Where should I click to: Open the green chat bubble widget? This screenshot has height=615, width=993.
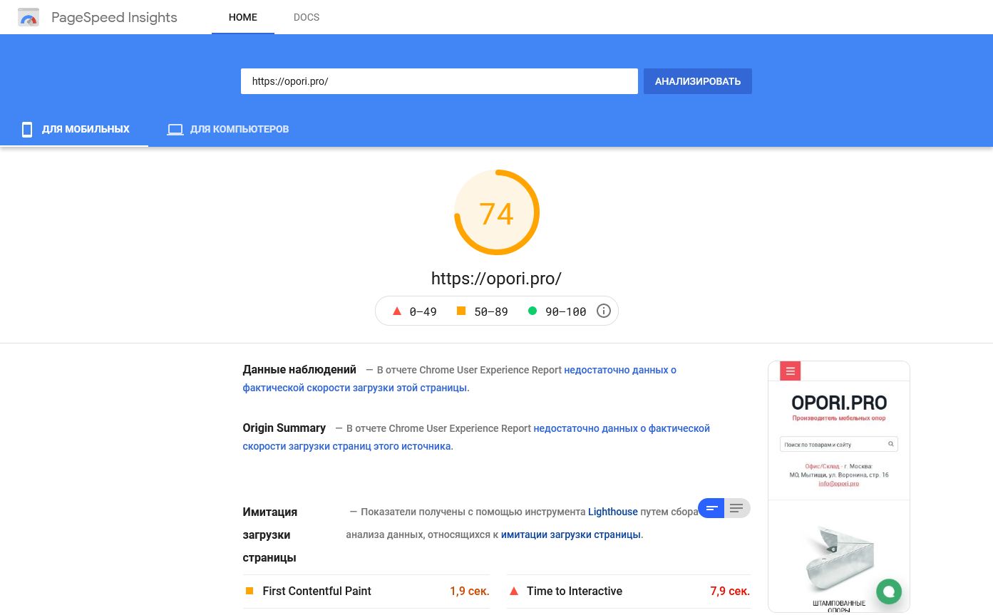click(x=889, y=591)
